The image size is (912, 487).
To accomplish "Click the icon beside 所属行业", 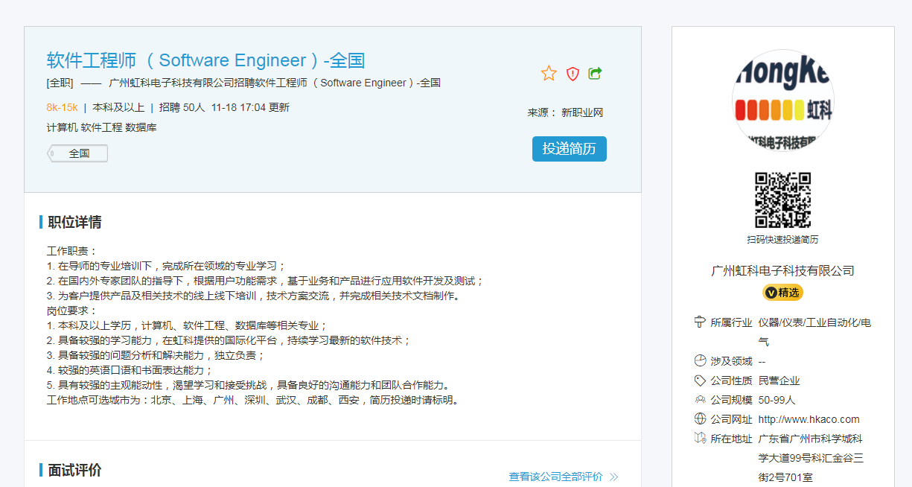I will pyautogui.click(x=700, y=322).
